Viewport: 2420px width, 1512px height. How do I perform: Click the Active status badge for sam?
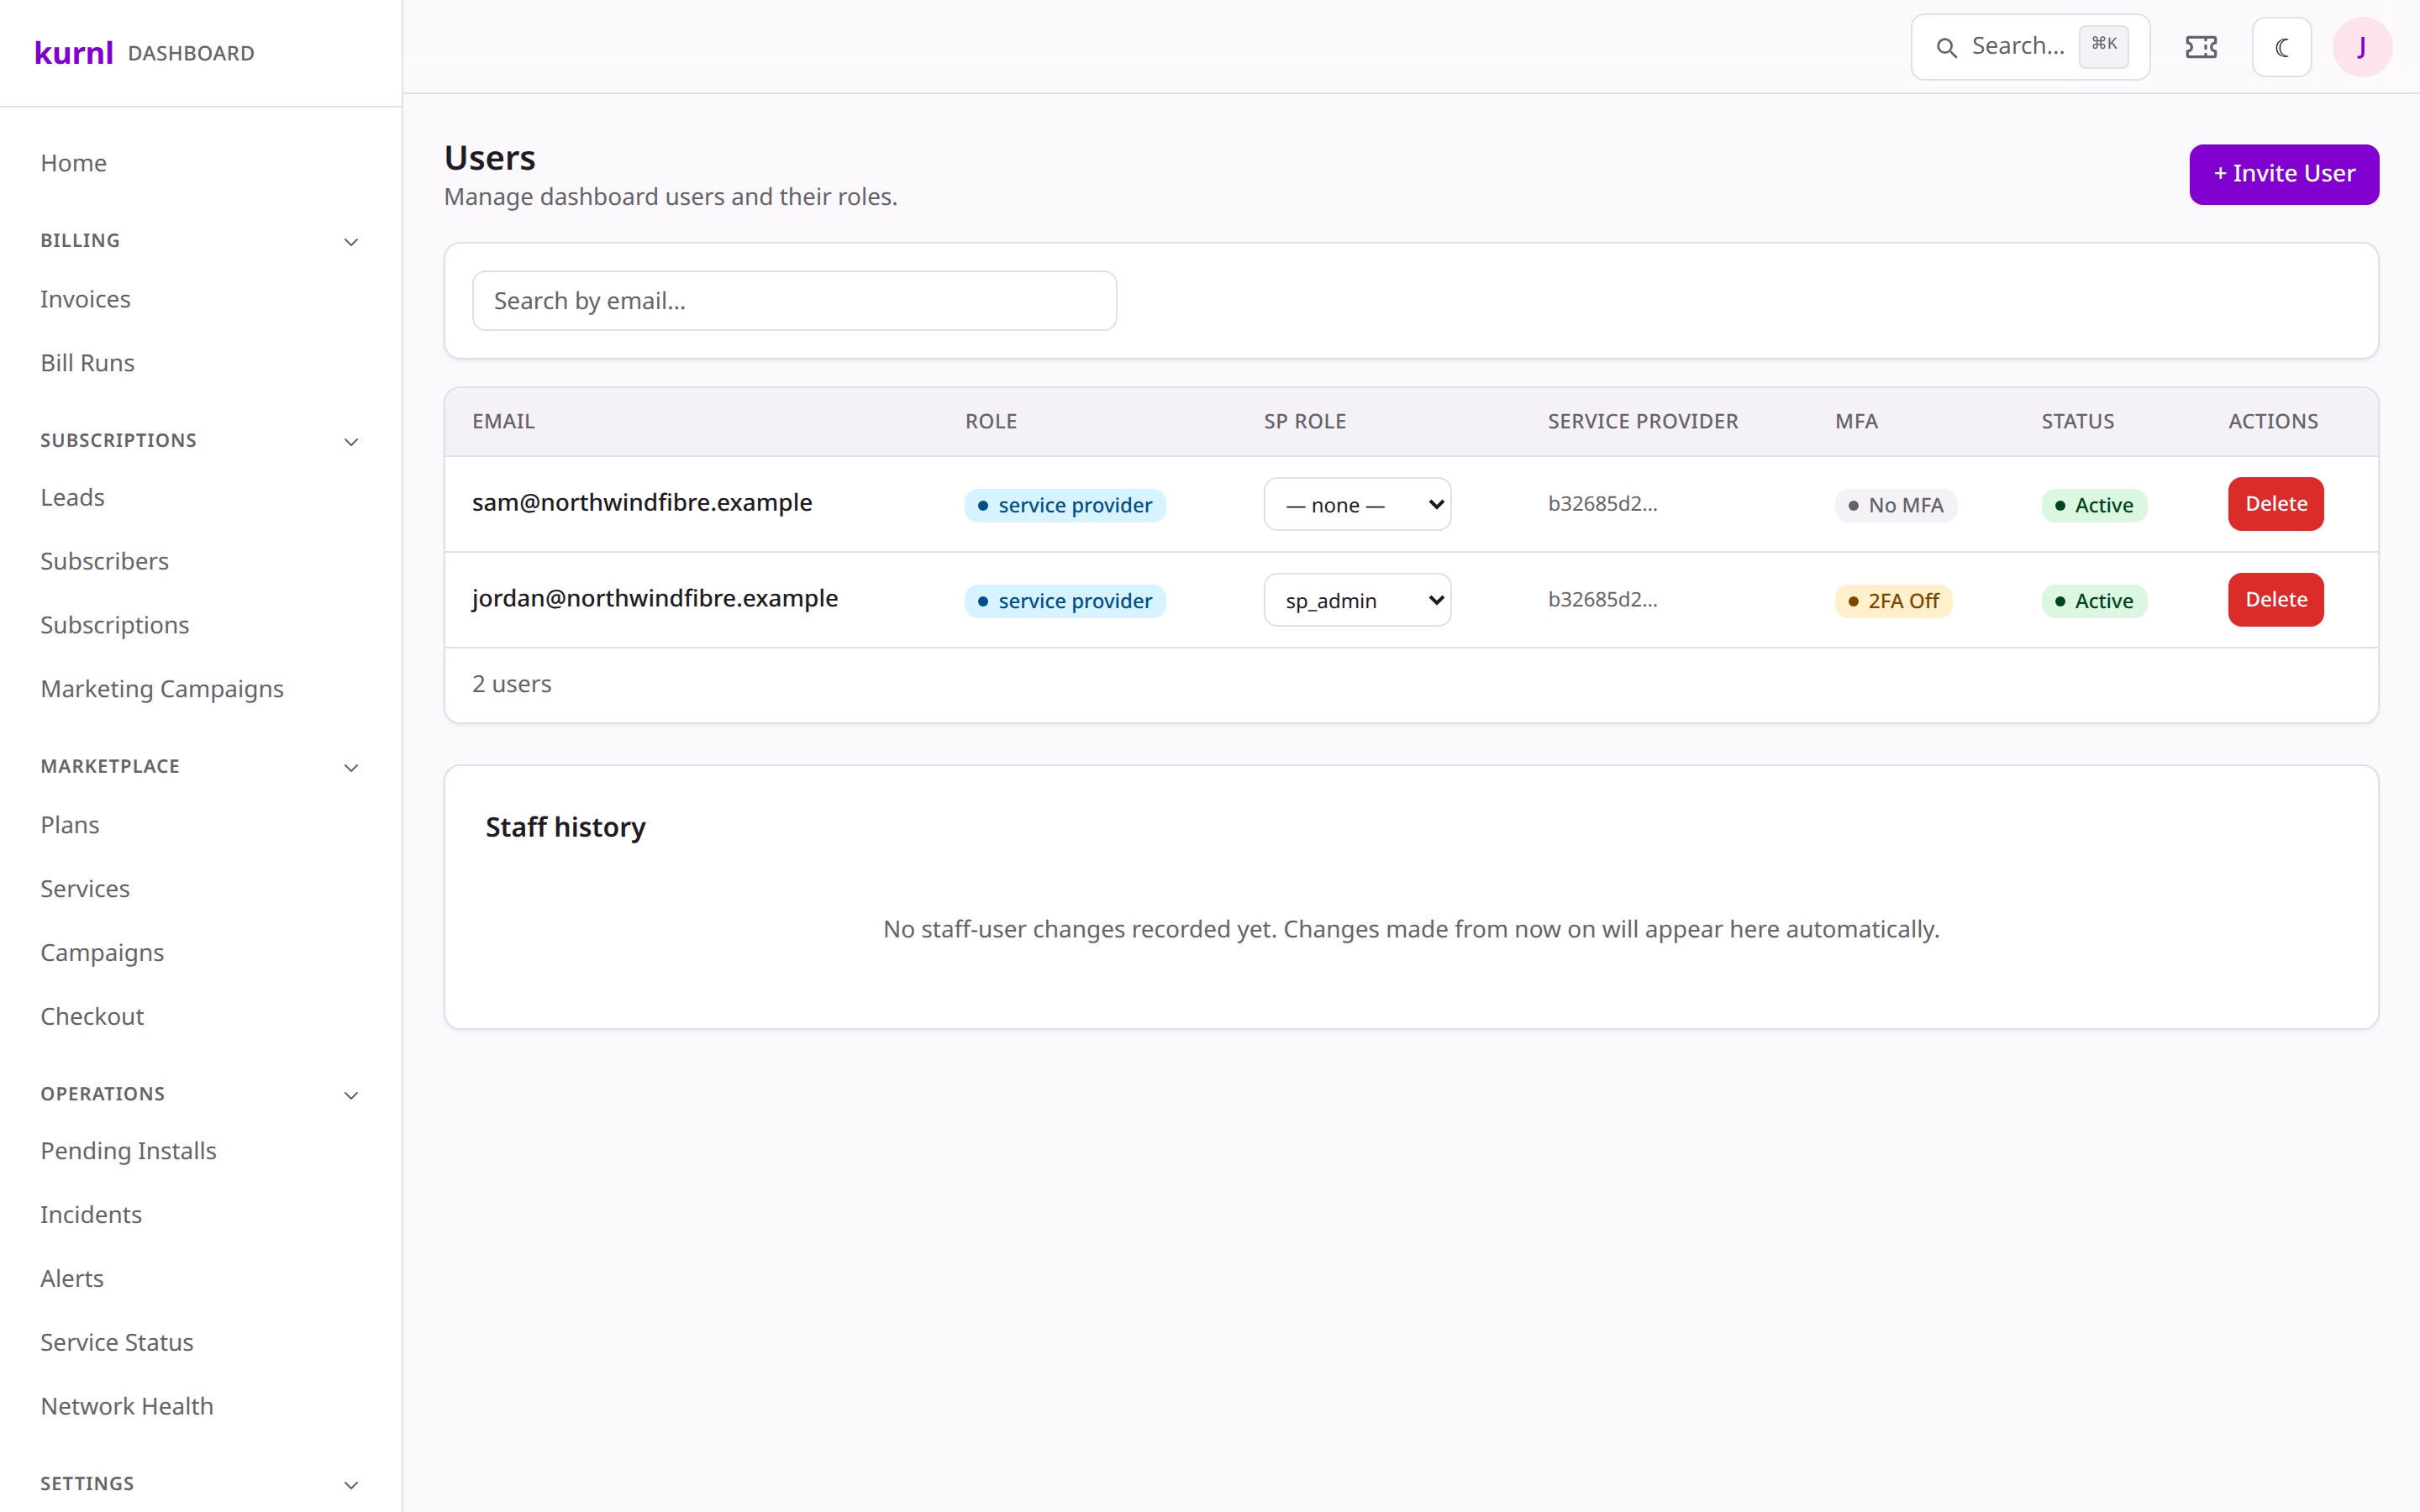click(x=2094, y=505)
